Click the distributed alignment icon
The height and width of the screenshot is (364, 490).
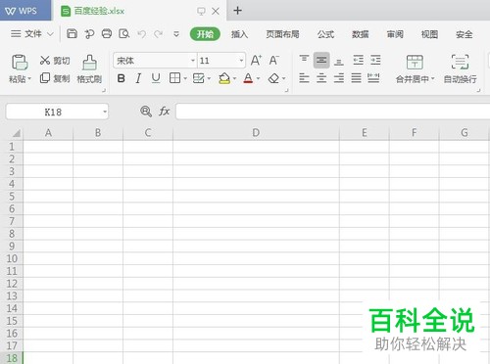coord(373,78)
